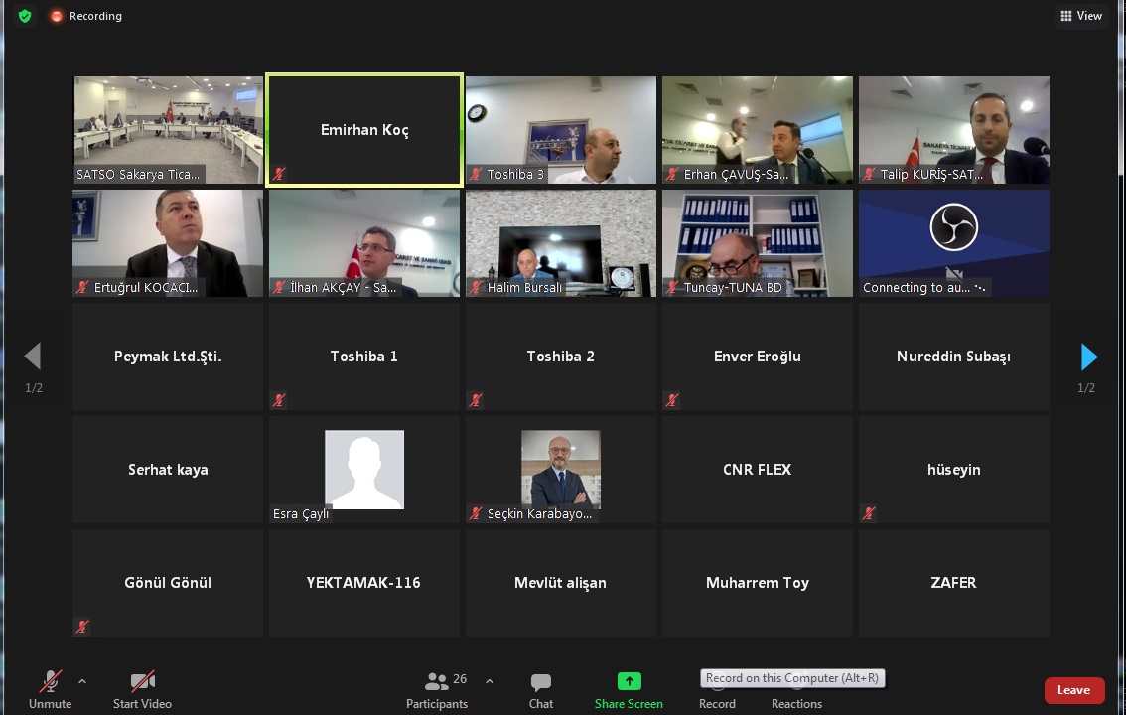The height and width of the screenshot is (715, 1126).
Task: Go to next page of participants
Action: (x=1088, y=357)
